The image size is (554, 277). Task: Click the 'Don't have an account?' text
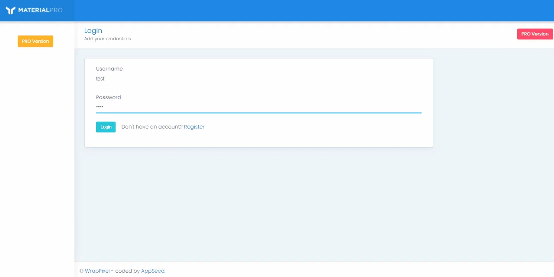click(152, 127)
